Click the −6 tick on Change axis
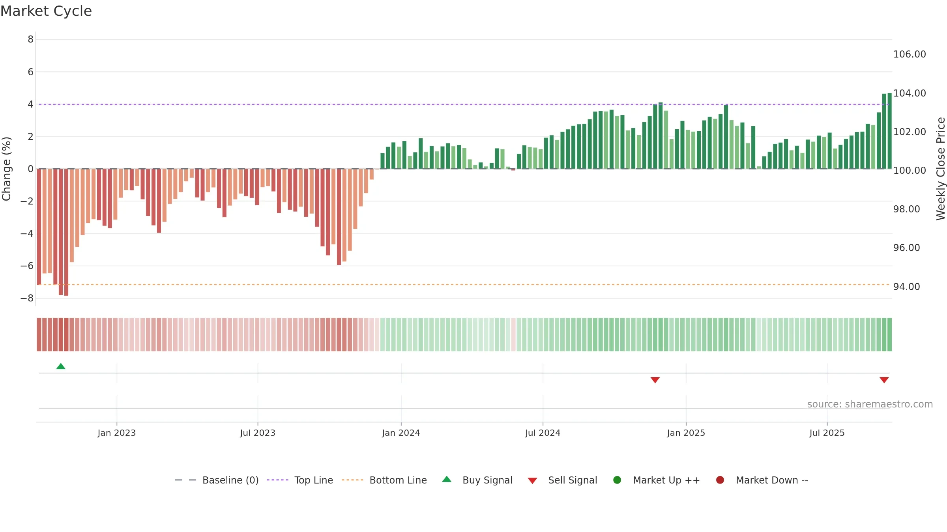 27,266
